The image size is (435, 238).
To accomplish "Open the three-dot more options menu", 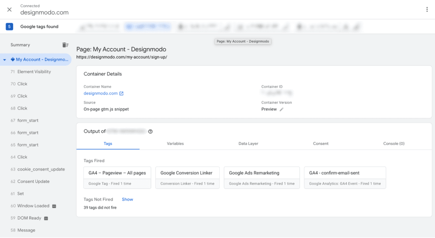I will click(x=427, y=10).
